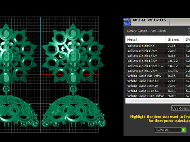Click the Grams column header
190x142 pixels.
point(175,39)
